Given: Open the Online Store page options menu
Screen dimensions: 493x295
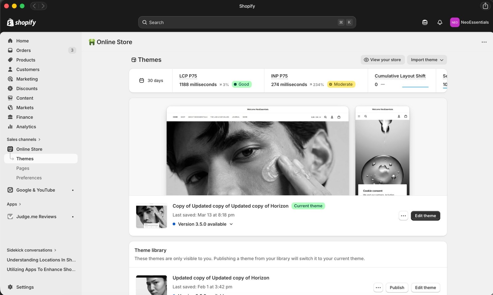Looking at the screenshot, I should (x=484, y=42).
